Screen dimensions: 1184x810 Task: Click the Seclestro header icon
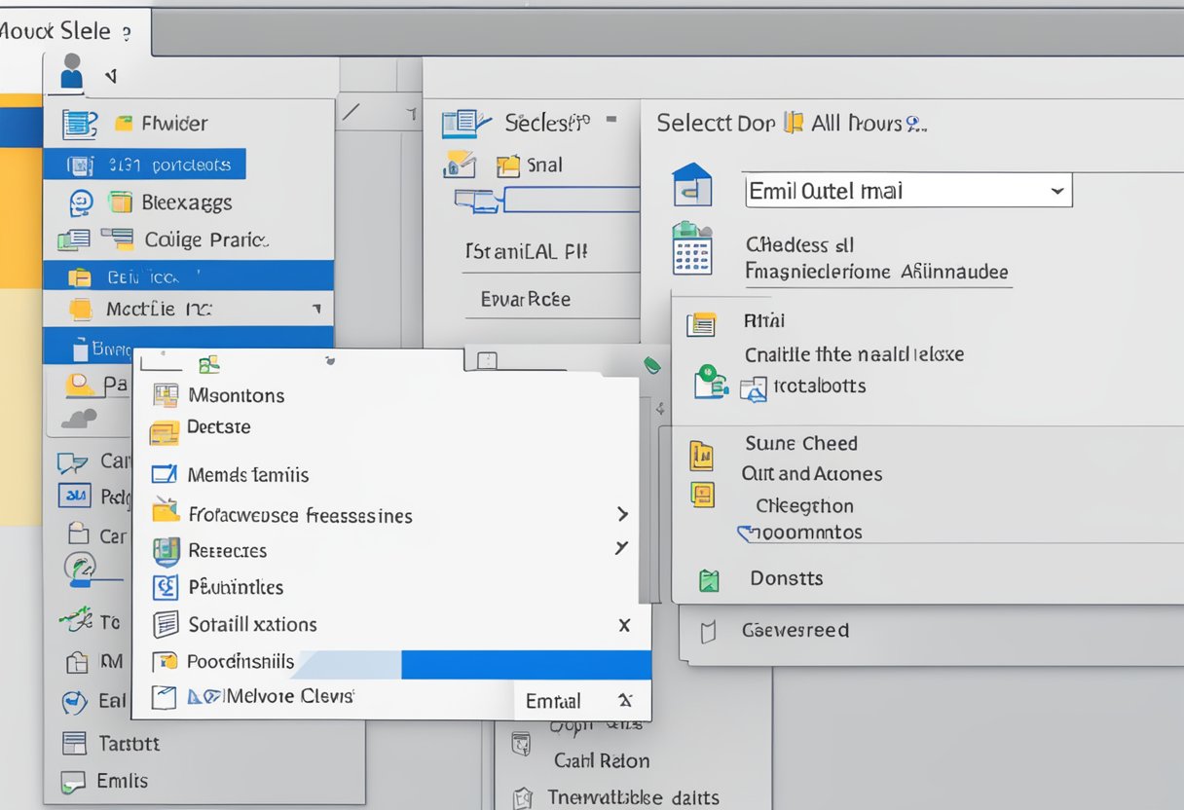tap(463, 124)
